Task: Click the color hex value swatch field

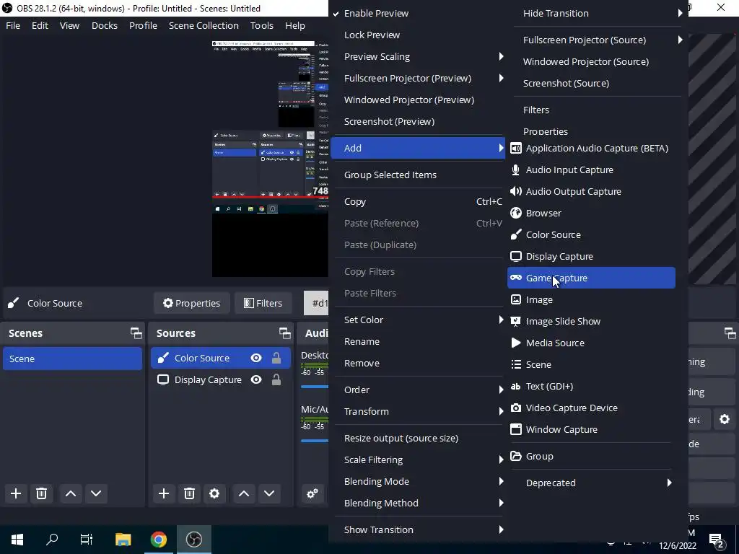Action: [x=317, y=304]
